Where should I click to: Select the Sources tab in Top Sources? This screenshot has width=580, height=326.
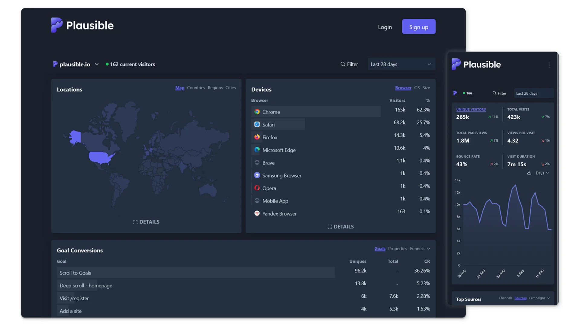520,298
